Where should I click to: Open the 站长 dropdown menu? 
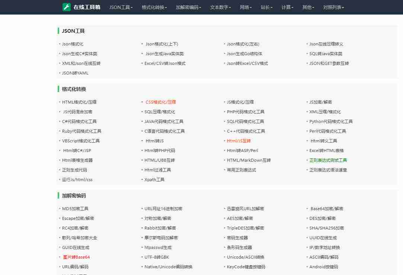click(x=265, y=7)
